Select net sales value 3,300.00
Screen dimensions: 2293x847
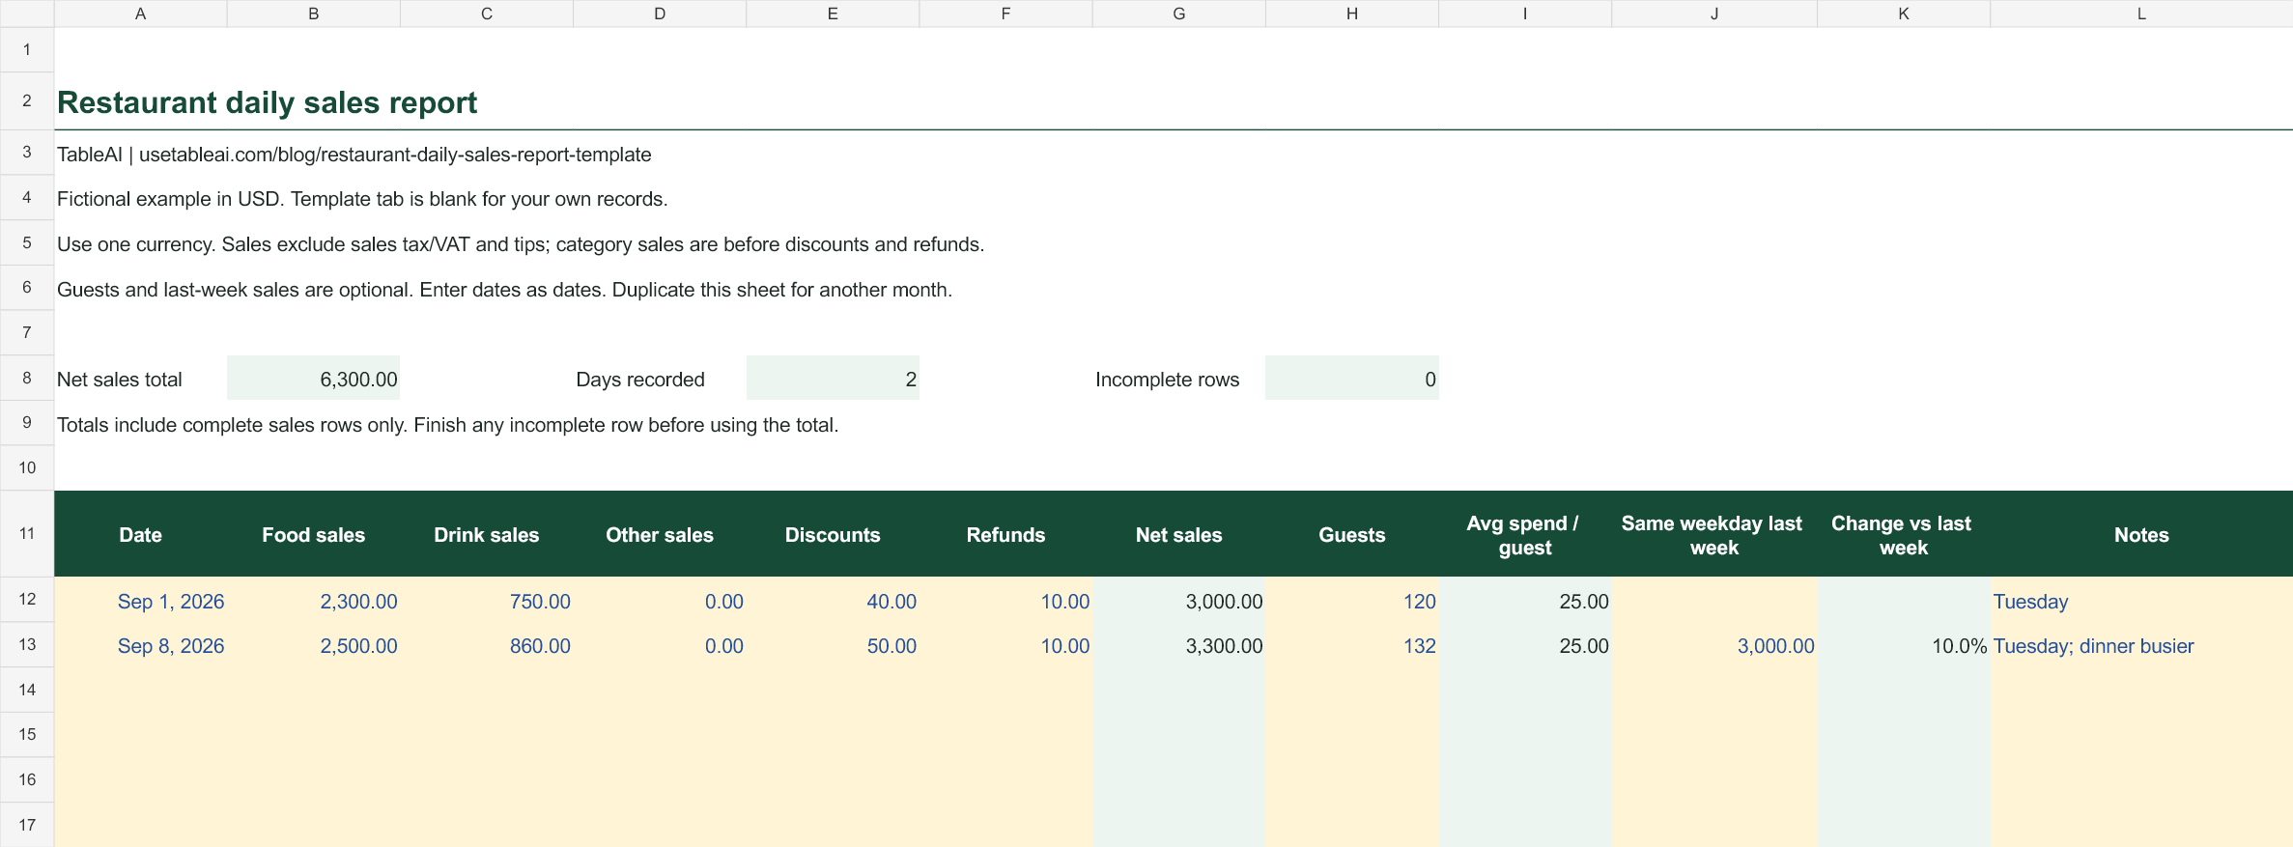[x=1179, y=646]
